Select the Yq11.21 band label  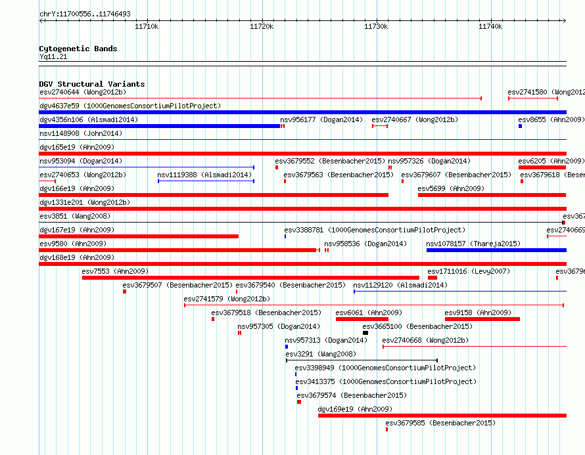point(53,56)
